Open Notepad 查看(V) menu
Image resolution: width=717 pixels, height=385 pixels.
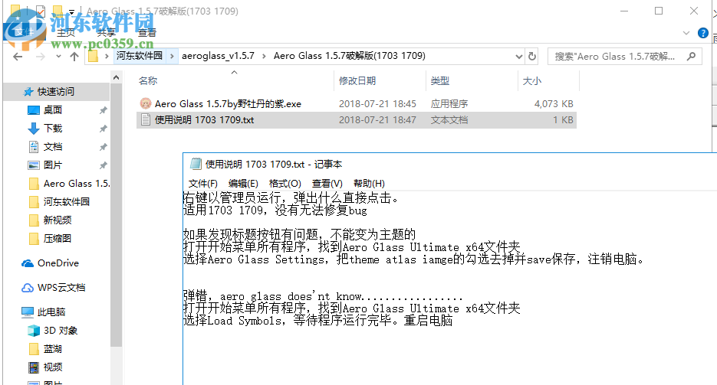click(x=327, y=184)
